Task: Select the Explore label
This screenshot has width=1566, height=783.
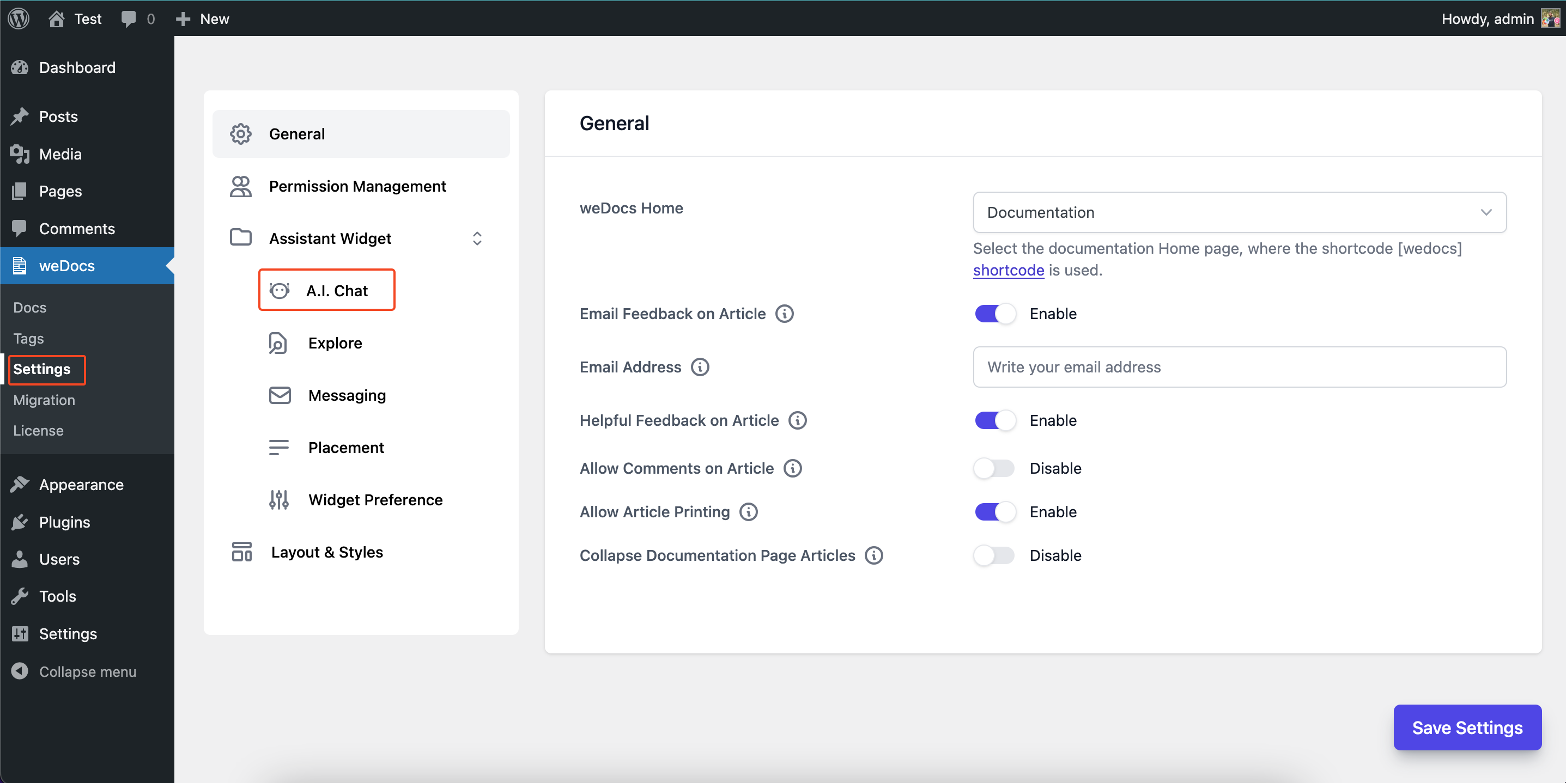Action: coord(335,343)
